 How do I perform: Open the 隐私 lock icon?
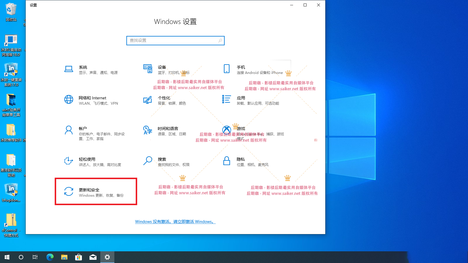[x=227, y=161]
